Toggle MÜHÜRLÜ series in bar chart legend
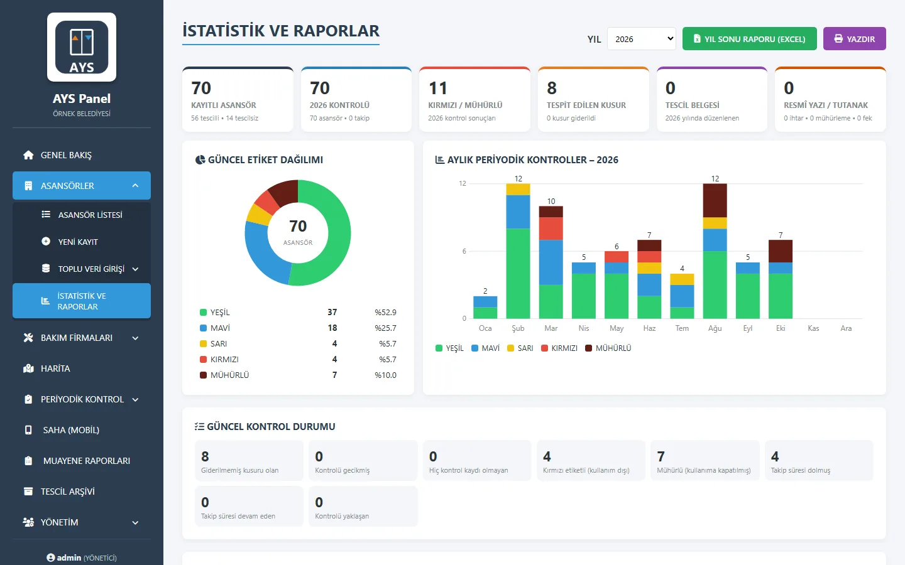Screen dimensions: 905x565 pos(608,348)
